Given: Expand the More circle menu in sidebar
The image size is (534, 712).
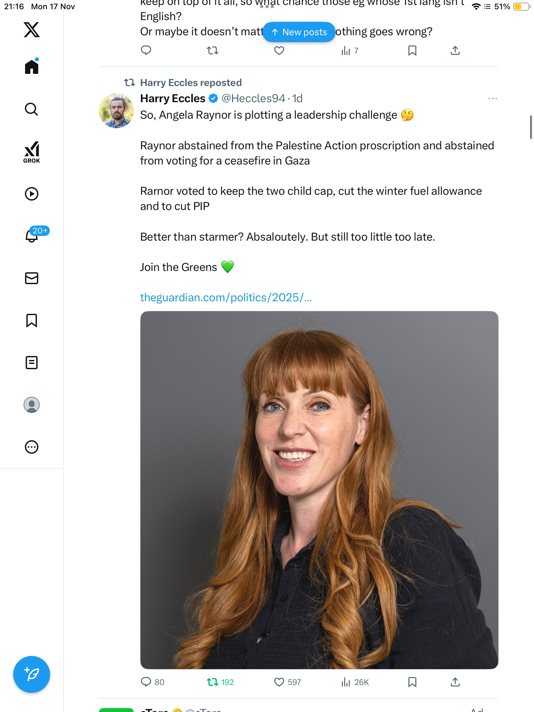Looking at the screenshot, I should [32, 447].
